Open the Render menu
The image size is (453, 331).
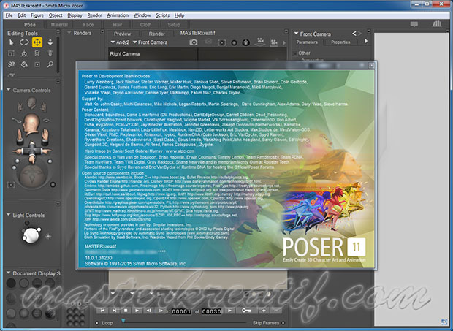[x=94, y=15]
